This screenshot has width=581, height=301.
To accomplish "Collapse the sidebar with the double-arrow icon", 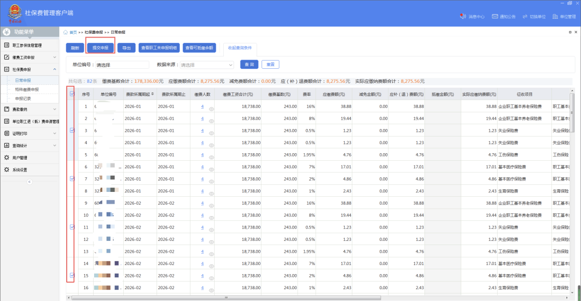I will (30, 182).
